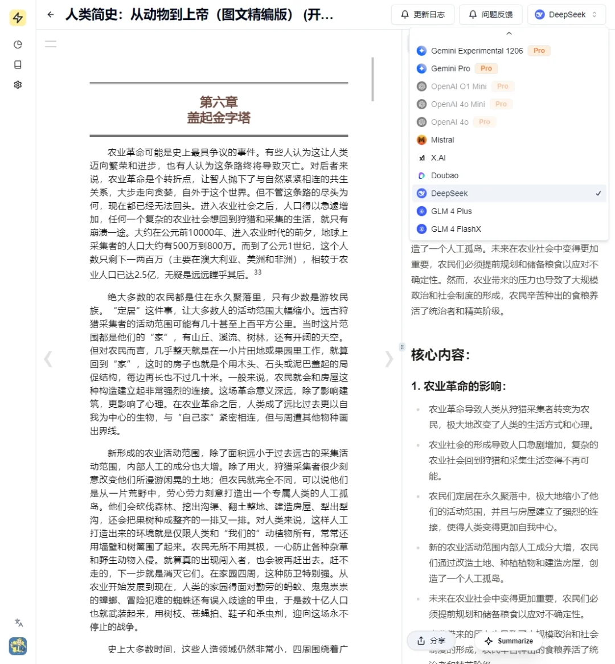Click footnote reference 33

click(257, 272)
